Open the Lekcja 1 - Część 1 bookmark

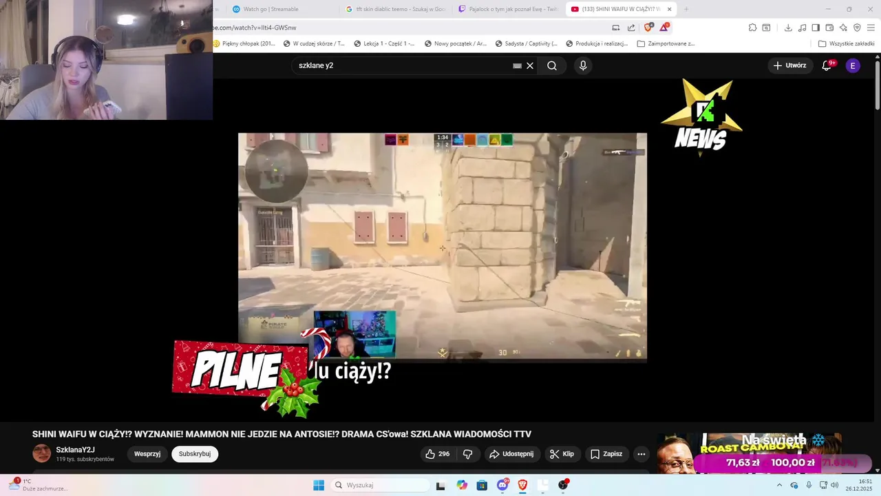pos(384,43)
